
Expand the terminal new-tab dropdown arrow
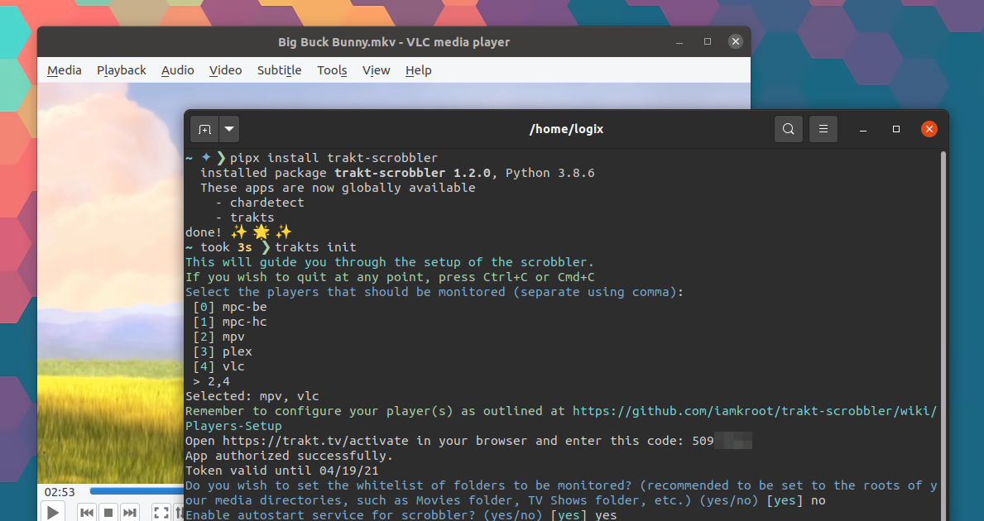[229, 129]
